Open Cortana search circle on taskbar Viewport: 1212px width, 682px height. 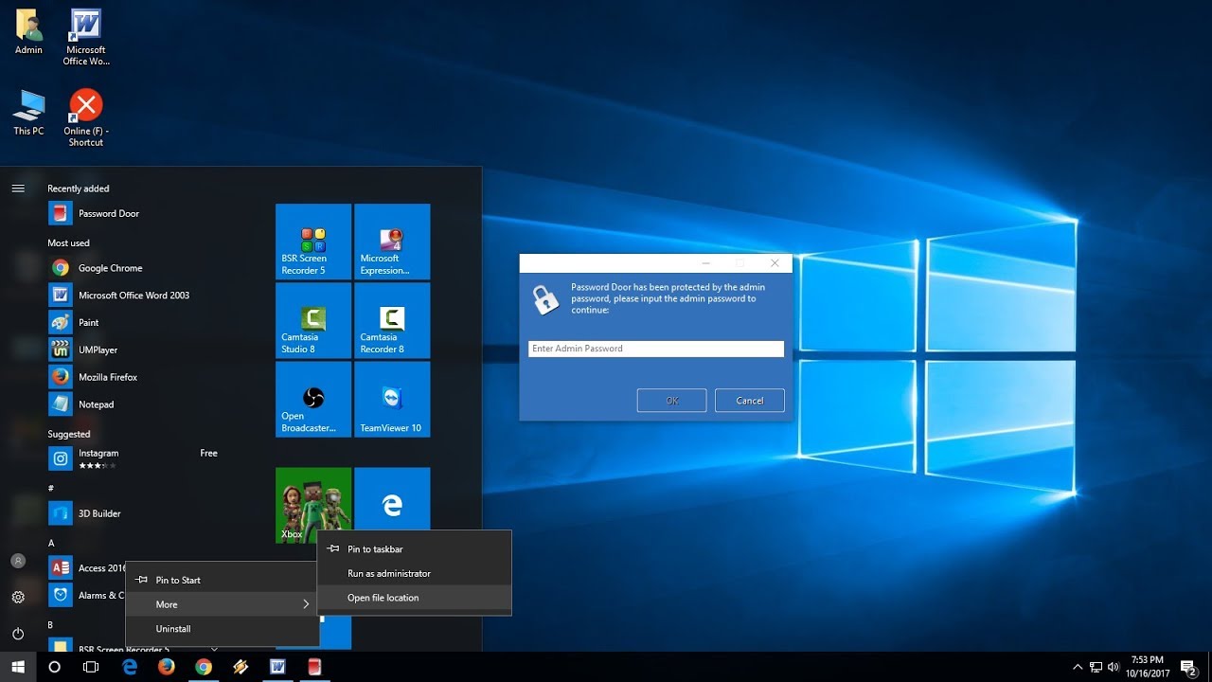click(x=54, y=667)
